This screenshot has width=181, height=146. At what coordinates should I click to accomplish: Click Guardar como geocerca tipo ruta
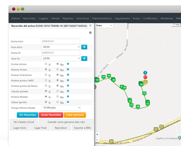pyautogui.click(x=66, y=122)
